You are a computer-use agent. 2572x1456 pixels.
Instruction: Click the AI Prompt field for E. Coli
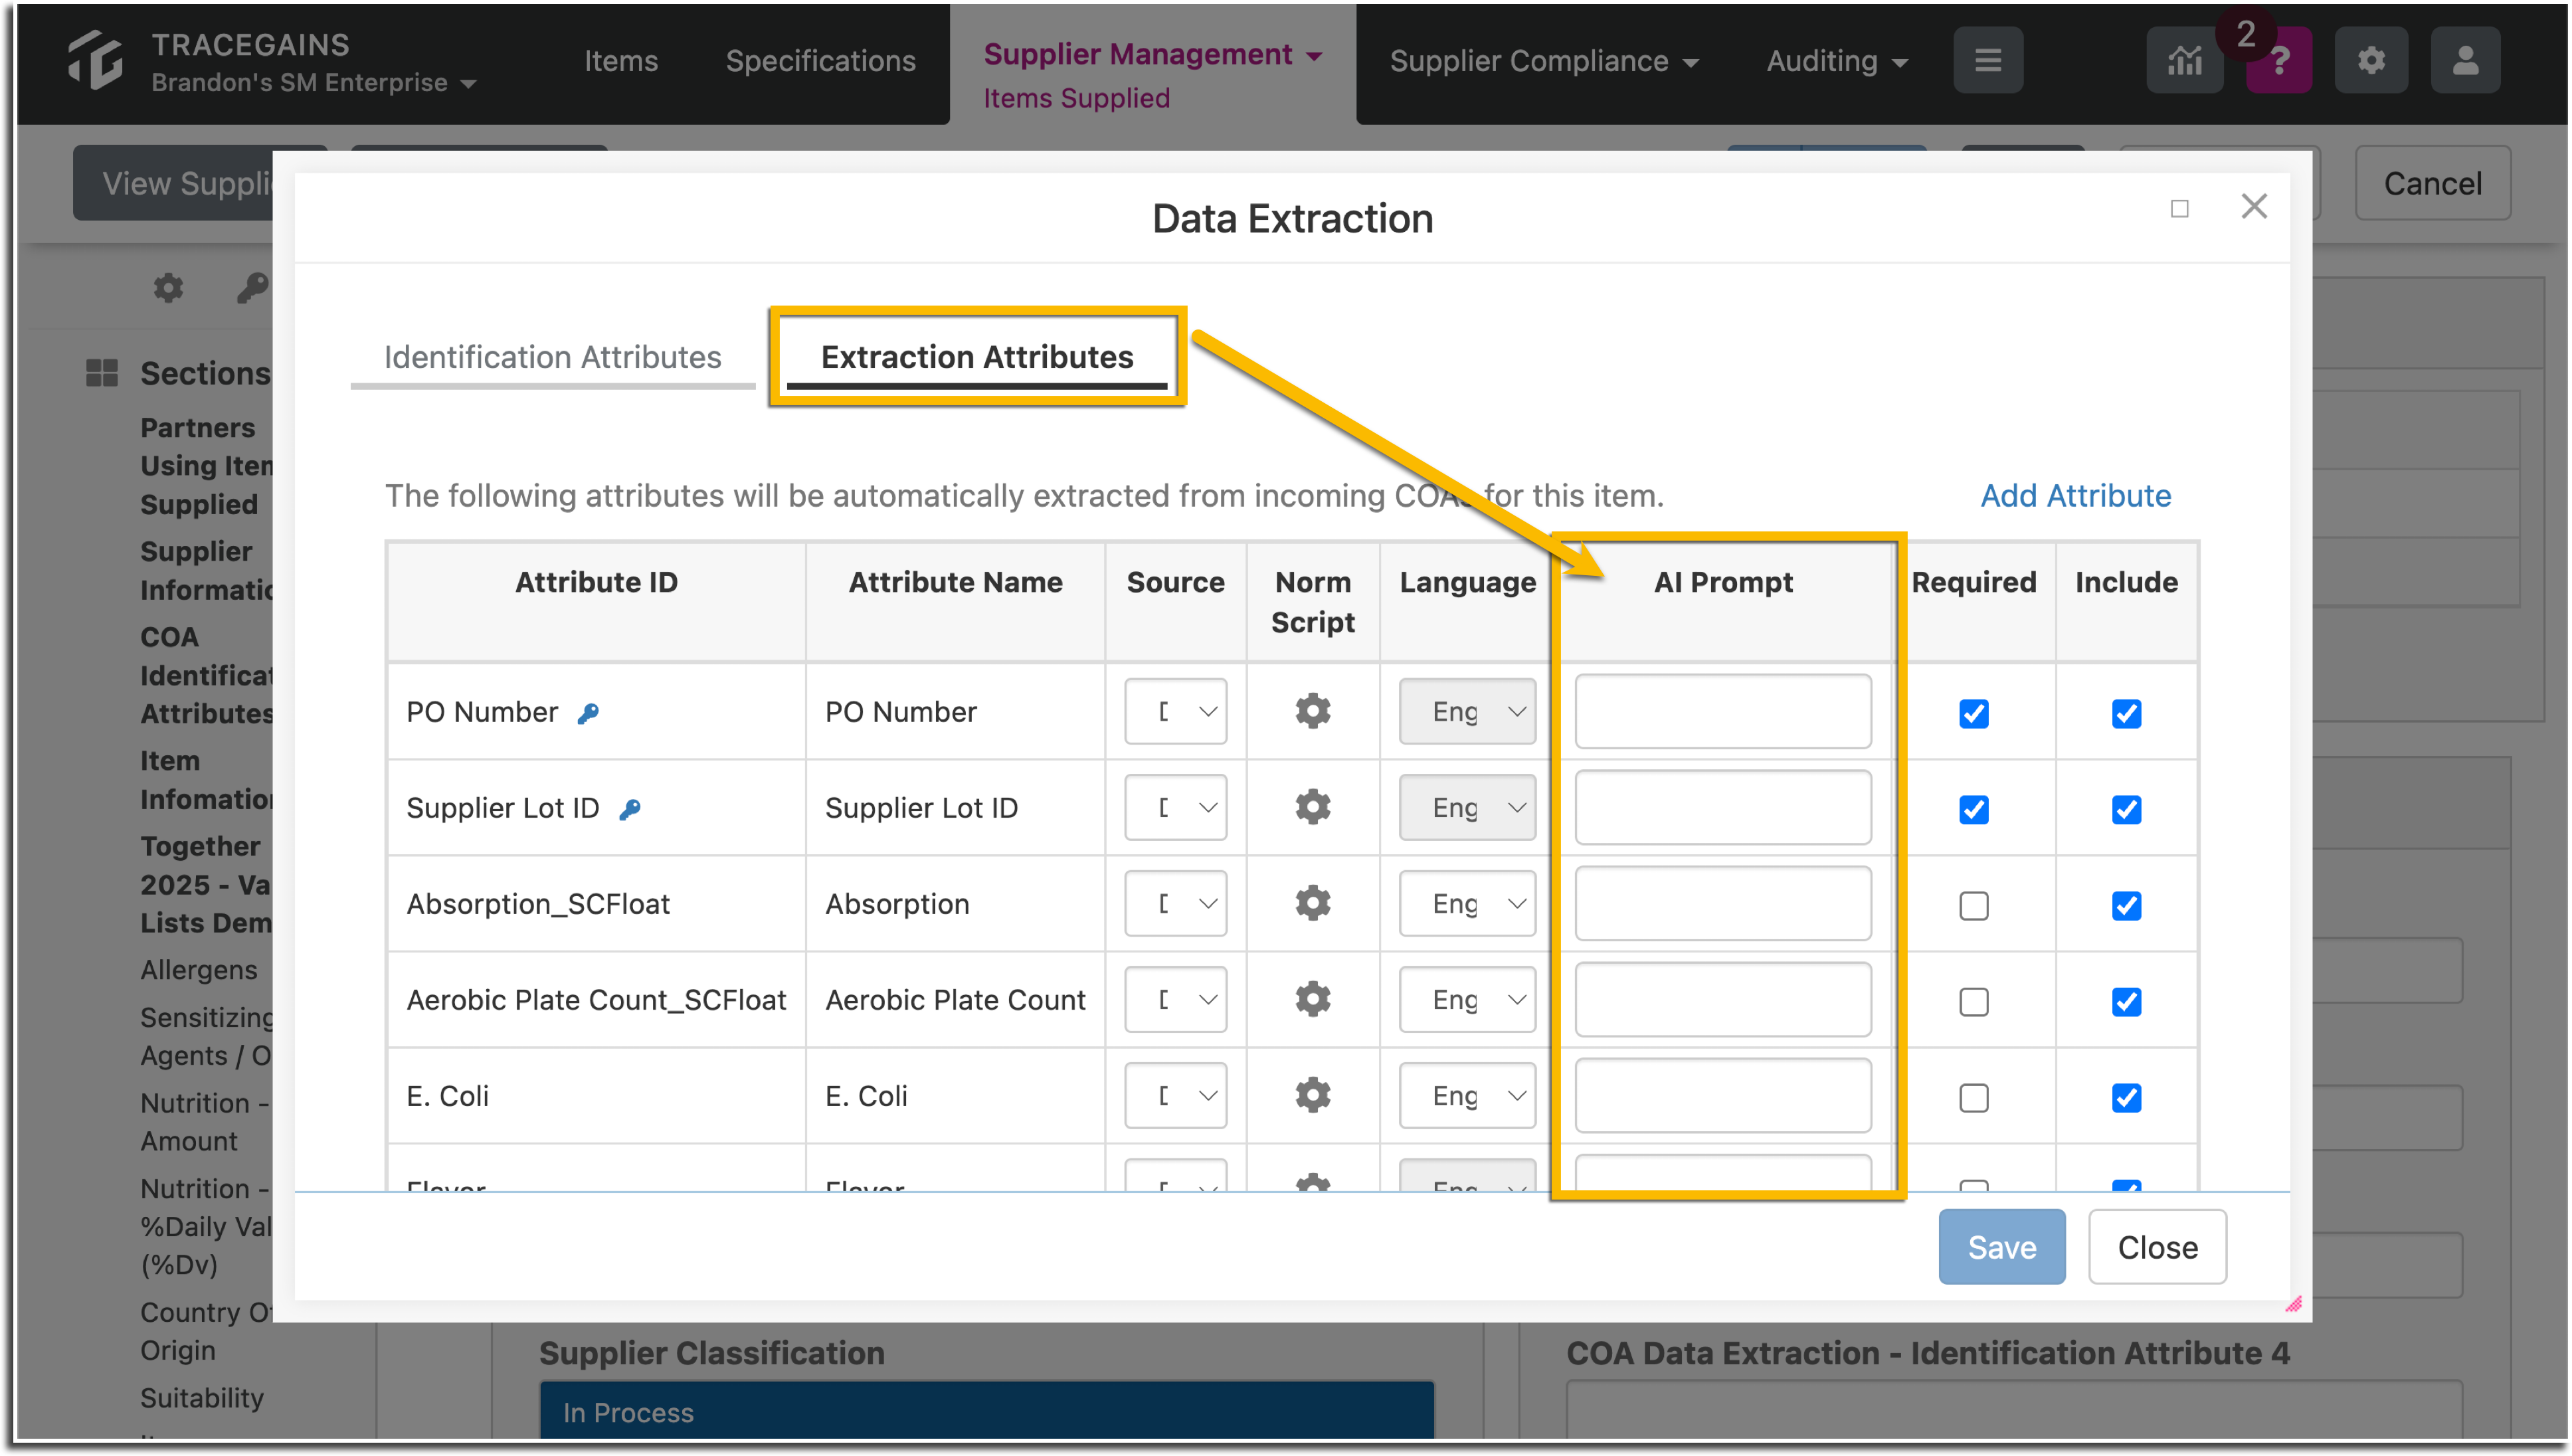click(1722, 1096)
